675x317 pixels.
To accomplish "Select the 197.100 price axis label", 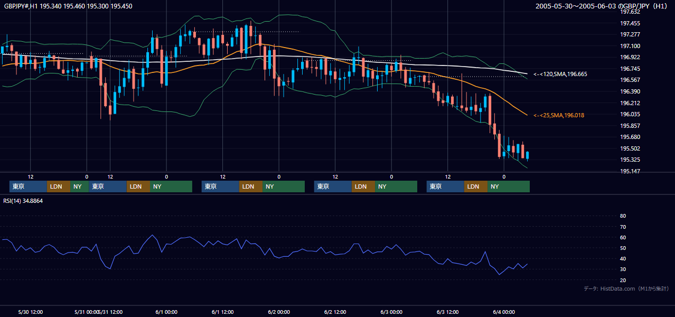I will [630, 46].
